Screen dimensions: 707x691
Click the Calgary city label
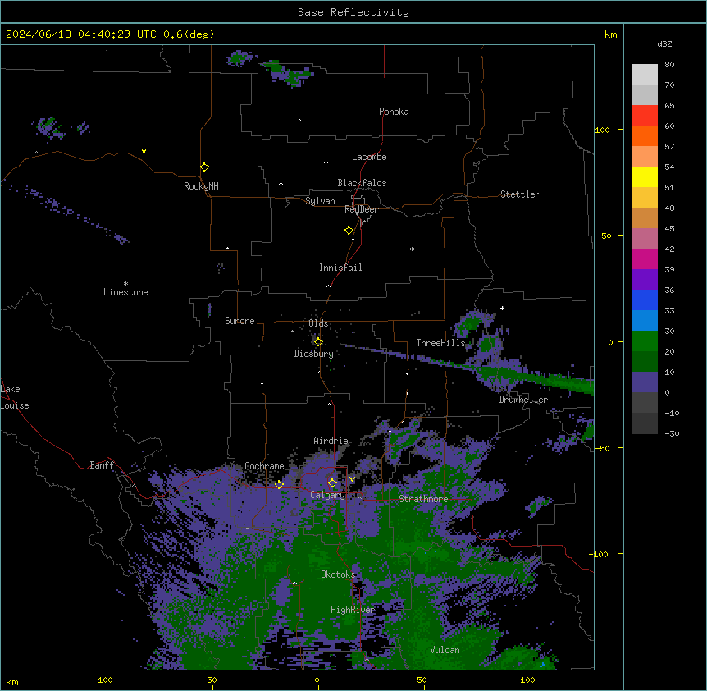click(327, 495)
